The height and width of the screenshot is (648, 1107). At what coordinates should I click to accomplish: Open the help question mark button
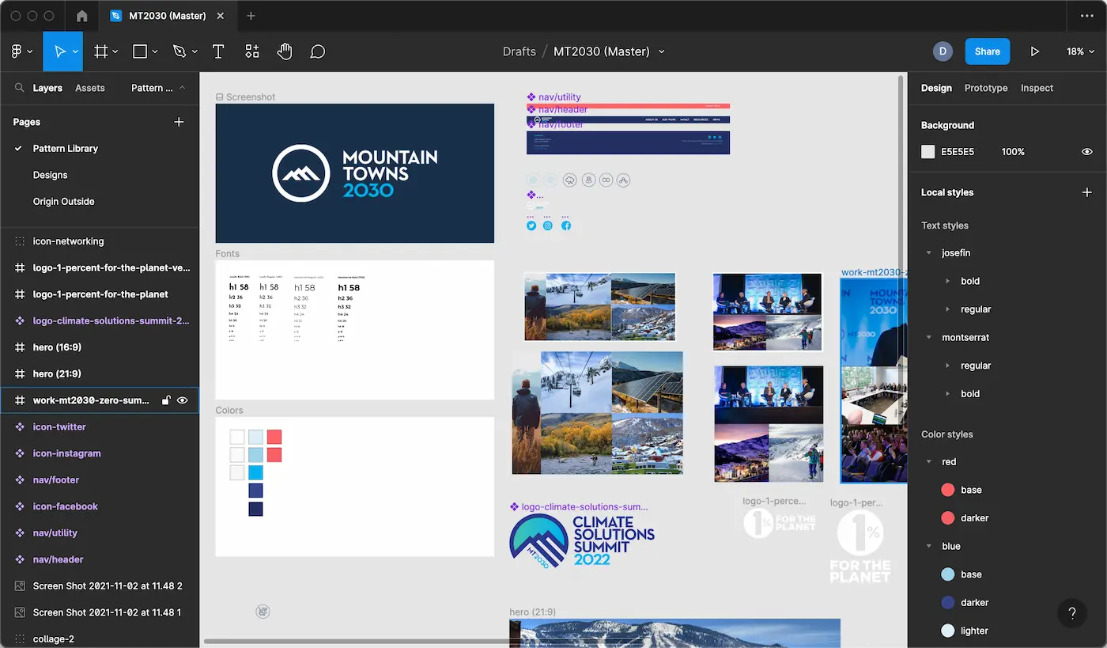pos(1072,613)
